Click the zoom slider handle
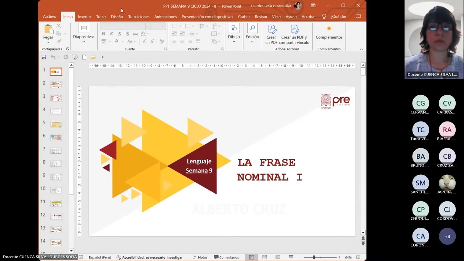The height and width of the screenshot is (261, 464). pos(314,257)
